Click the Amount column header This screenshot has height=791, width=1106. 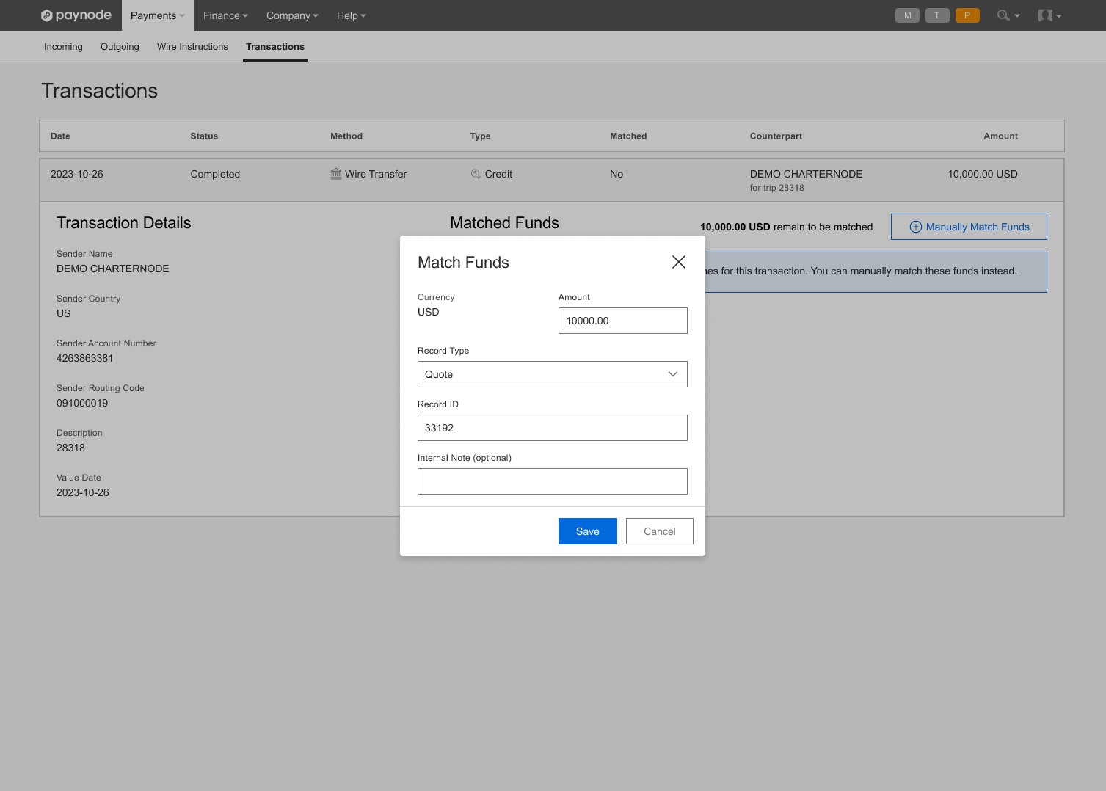(1001, 136)
